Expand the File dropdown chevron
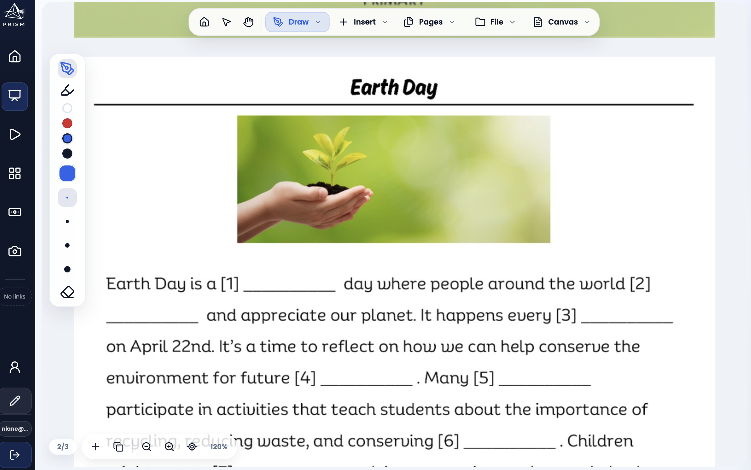The image size is (751, 470). 512,22
